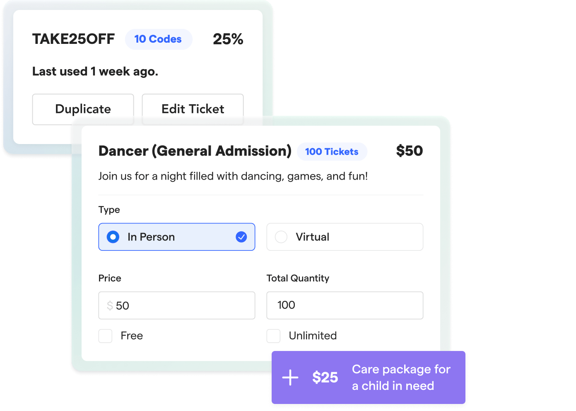Viewport: 576px width, 411px height.
Task: Click the $50 ticket price label
Action: [x=410, y=151]
